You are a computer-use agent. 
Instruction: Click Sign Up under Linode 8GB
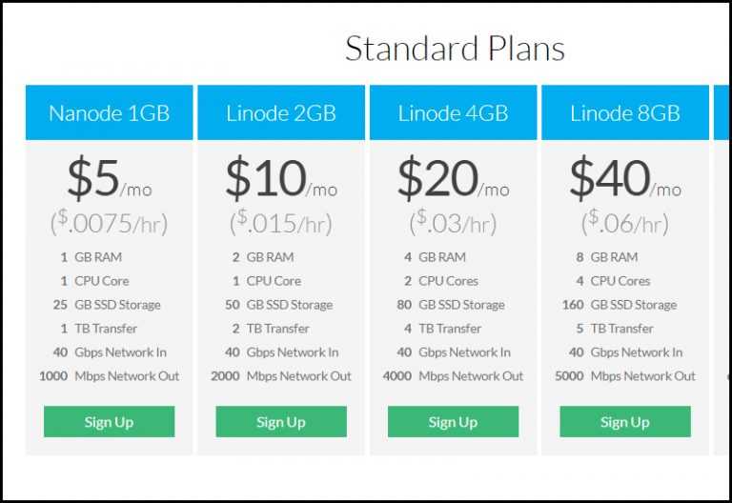tap(625, 421)
